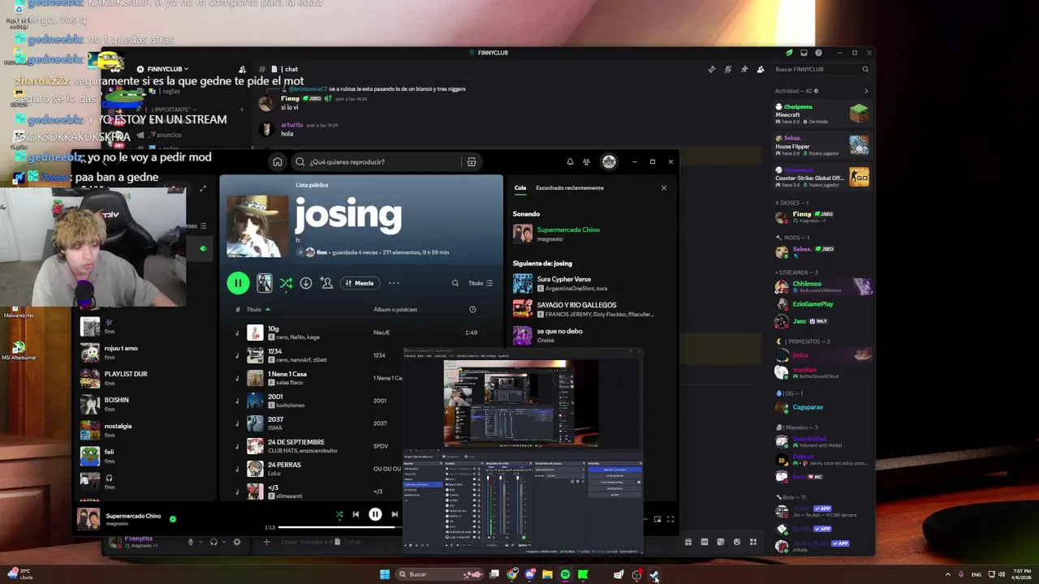Open Spotify Browse icon in search bar
This screenshot has height=584, width=1039.
(471, 161)
